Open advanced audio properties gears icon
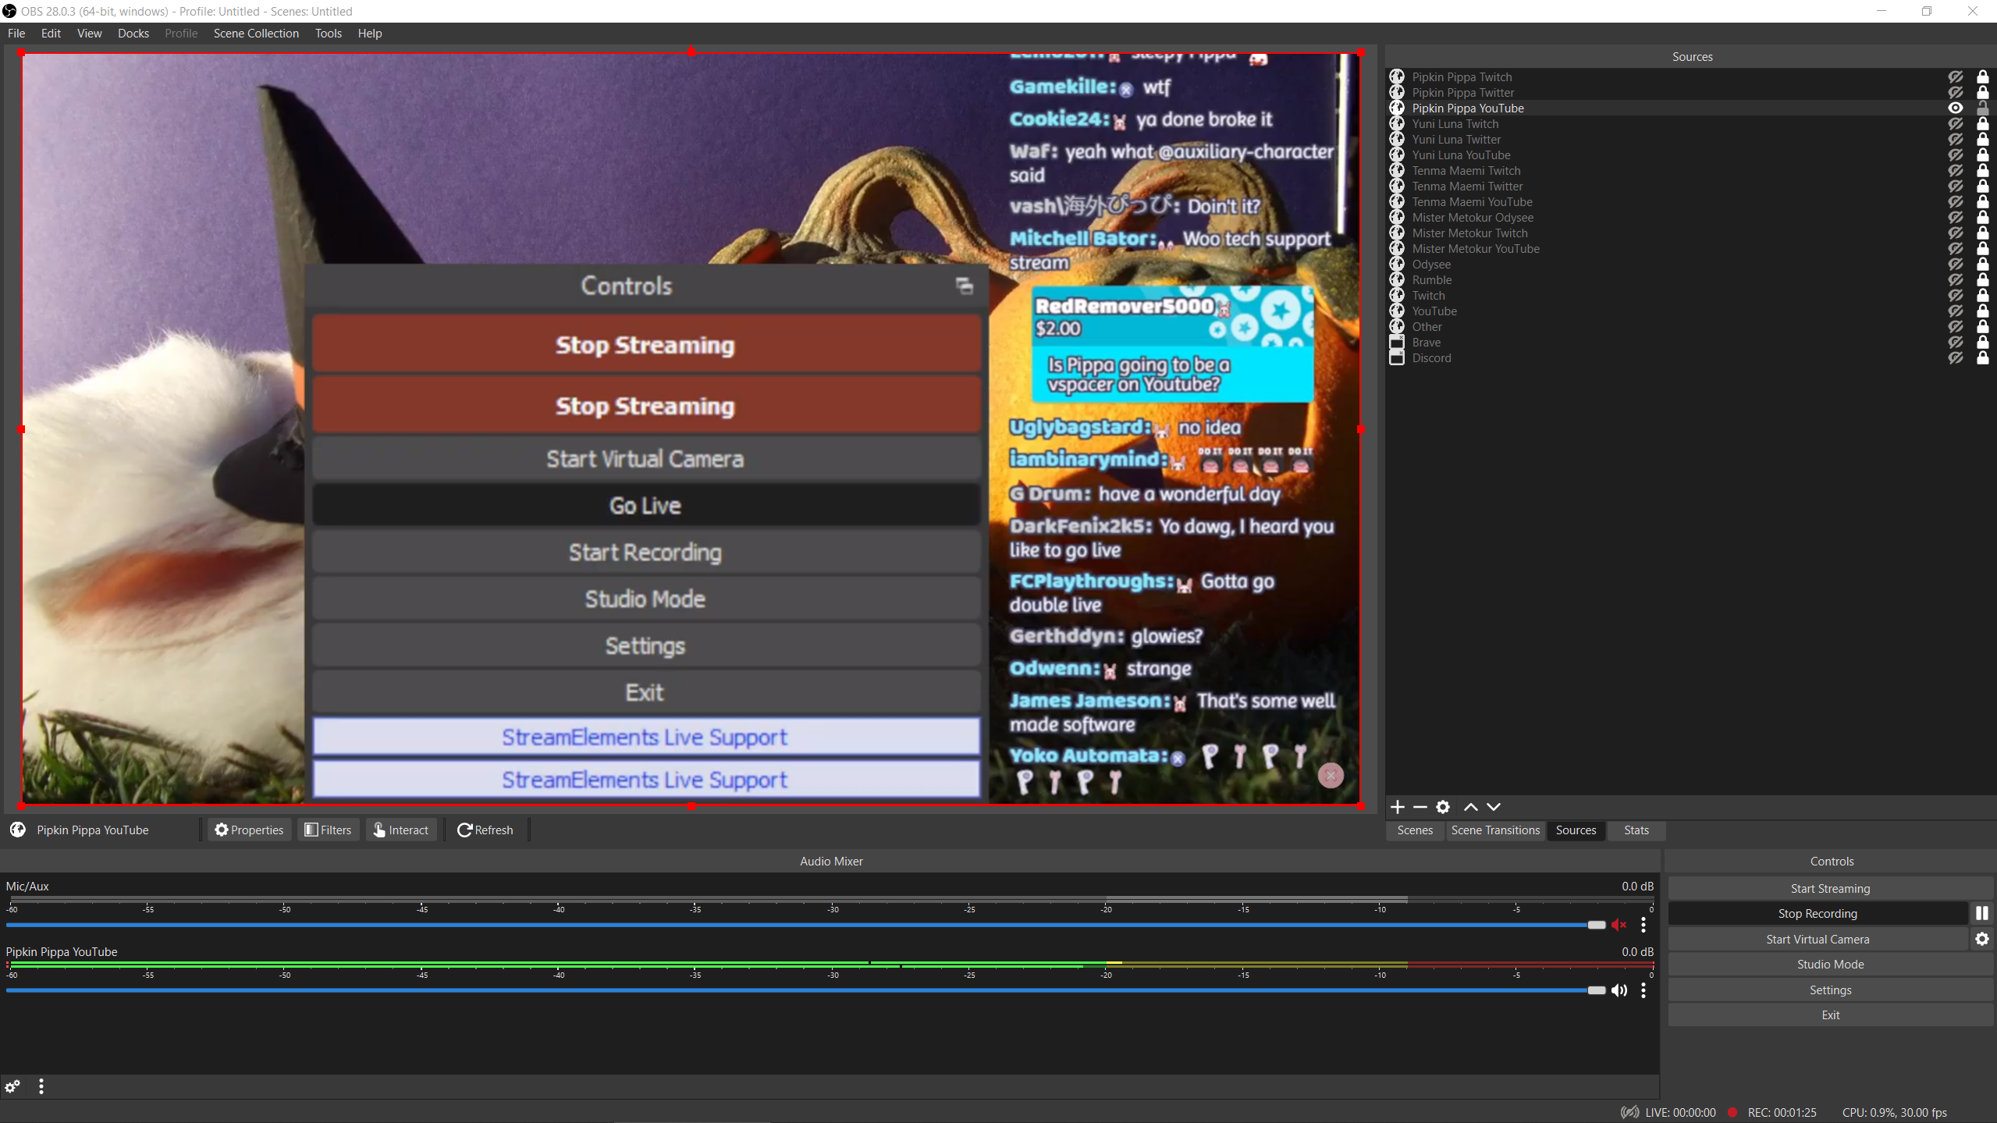Image resolution: width=1997 pixels, height=1123 pixels. [x=12, y=1086]
